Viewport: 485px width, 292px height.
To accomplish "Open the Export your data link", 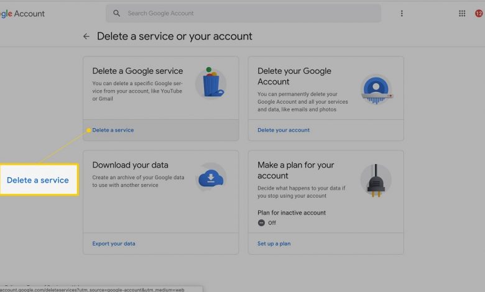I will (113, 244).
